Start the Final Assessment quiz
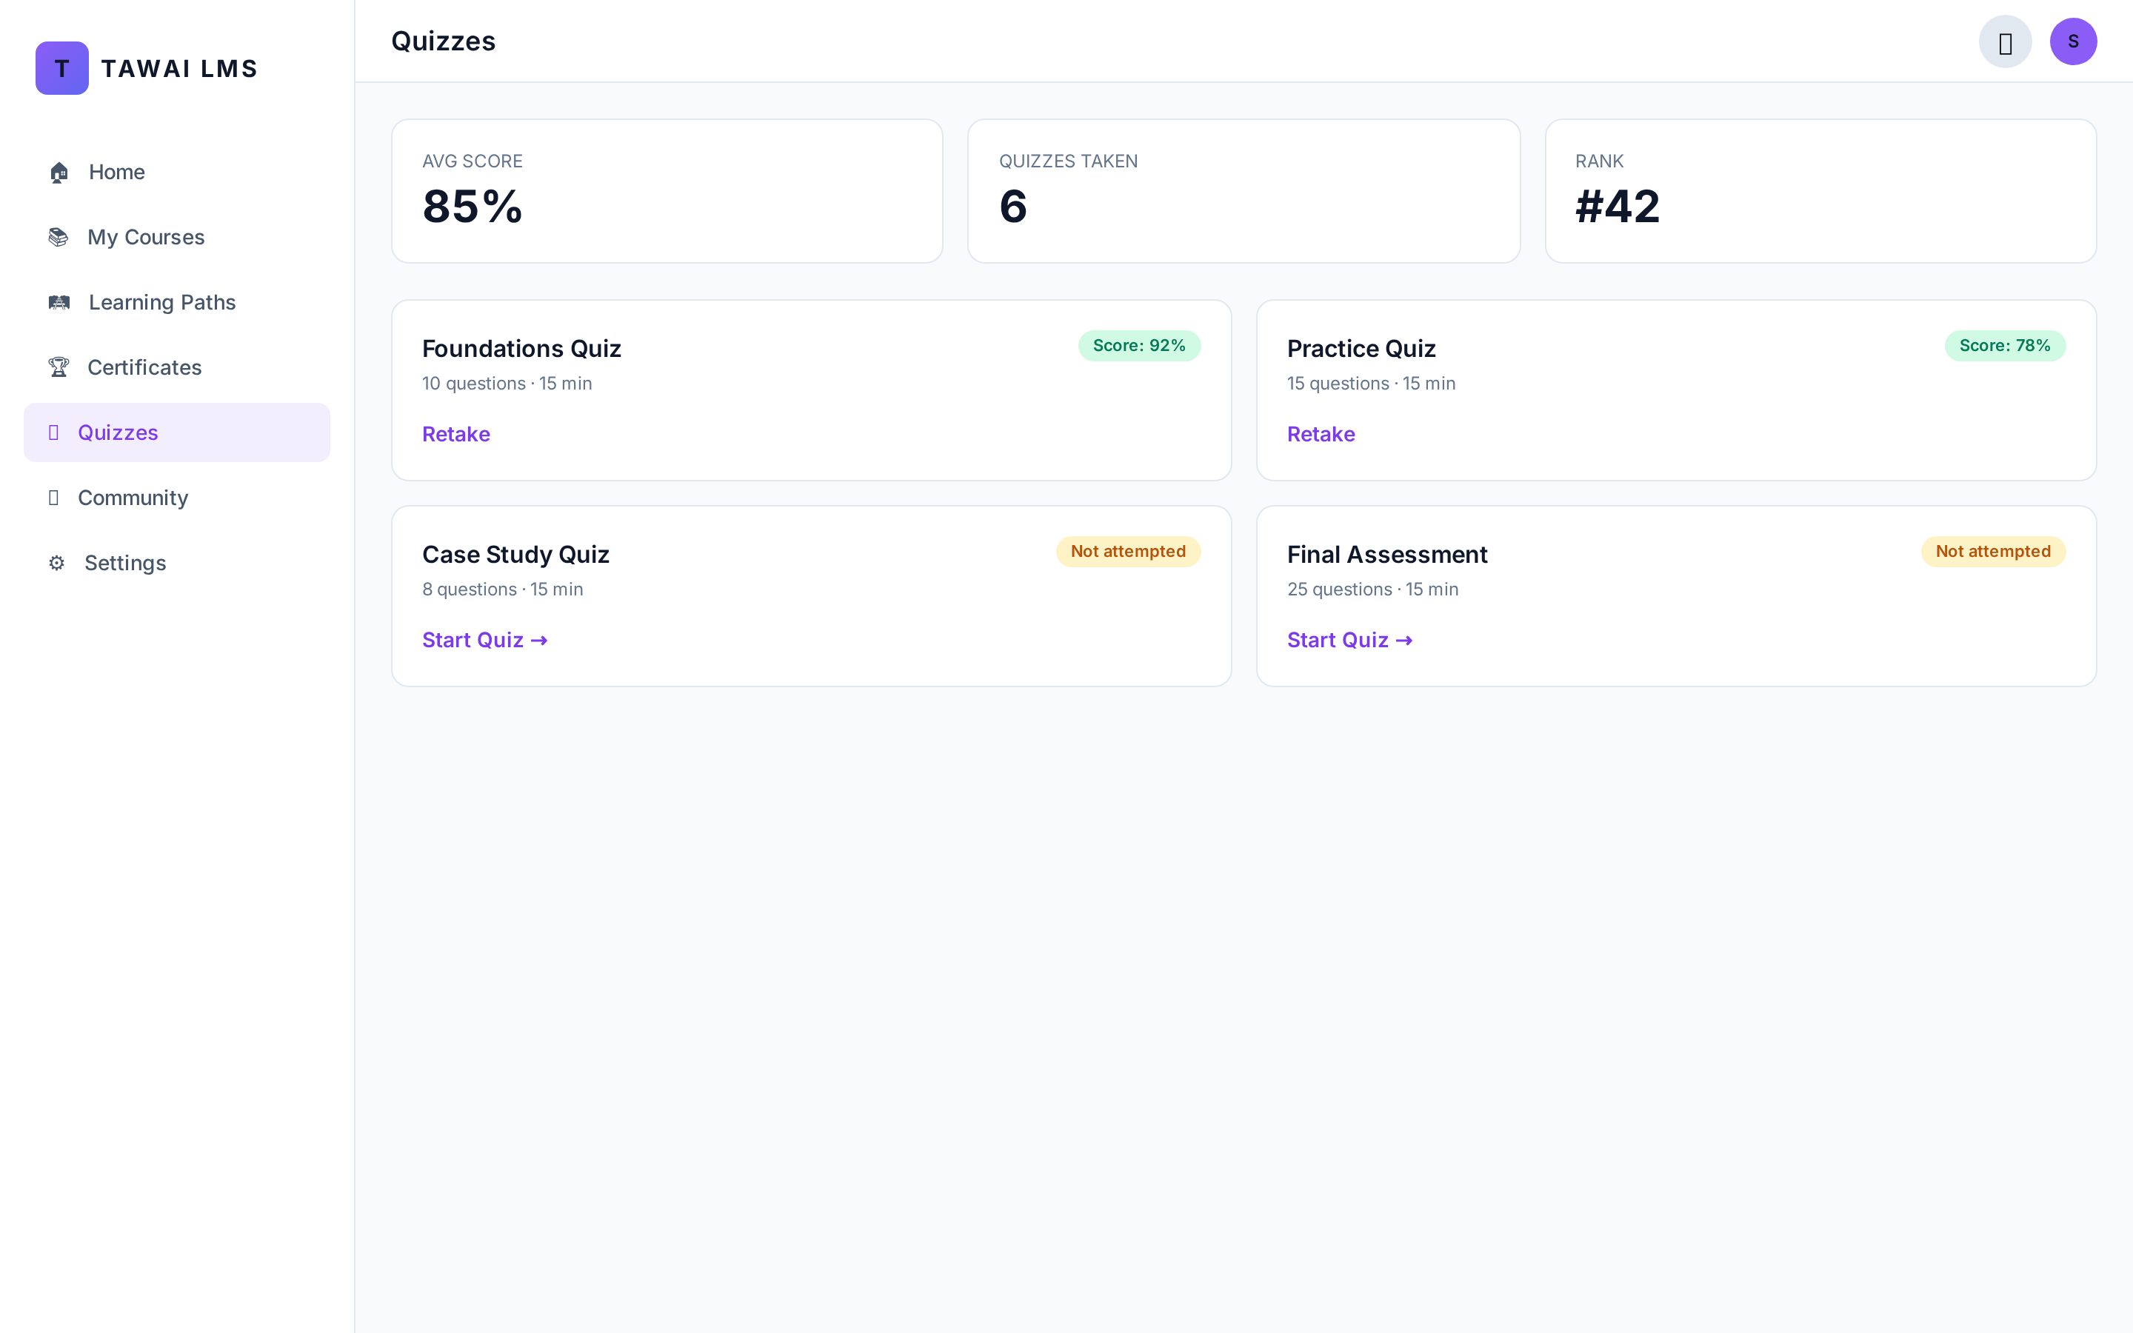This screenshot has width=2133, height=1333. 1349,640
